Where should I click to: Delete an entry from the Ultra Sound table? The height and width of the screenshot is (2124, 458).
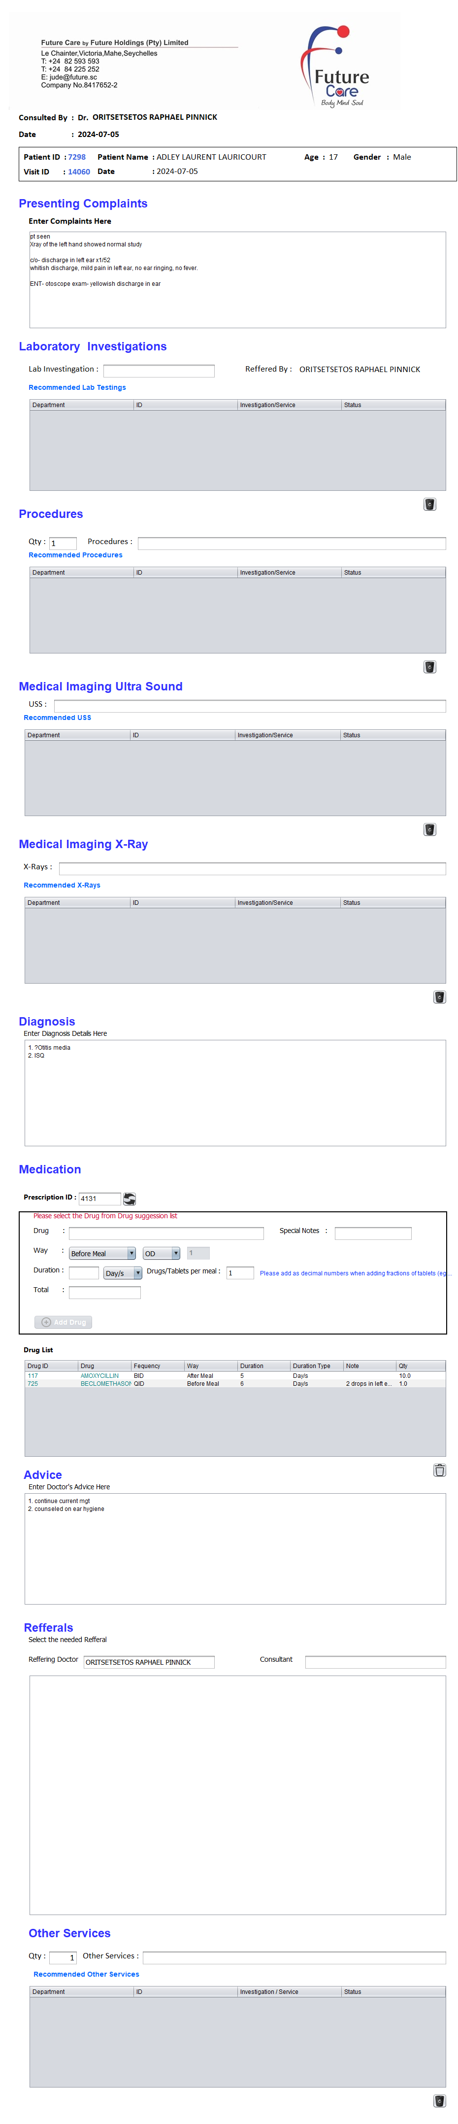429,829
